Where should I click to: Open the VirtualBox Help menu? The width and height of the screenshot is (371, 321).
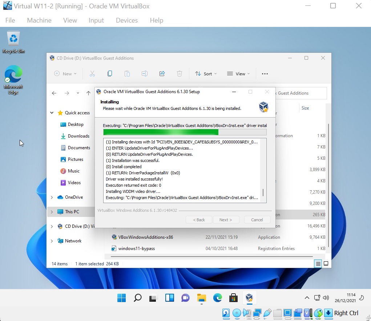click(x=157, y=20)
